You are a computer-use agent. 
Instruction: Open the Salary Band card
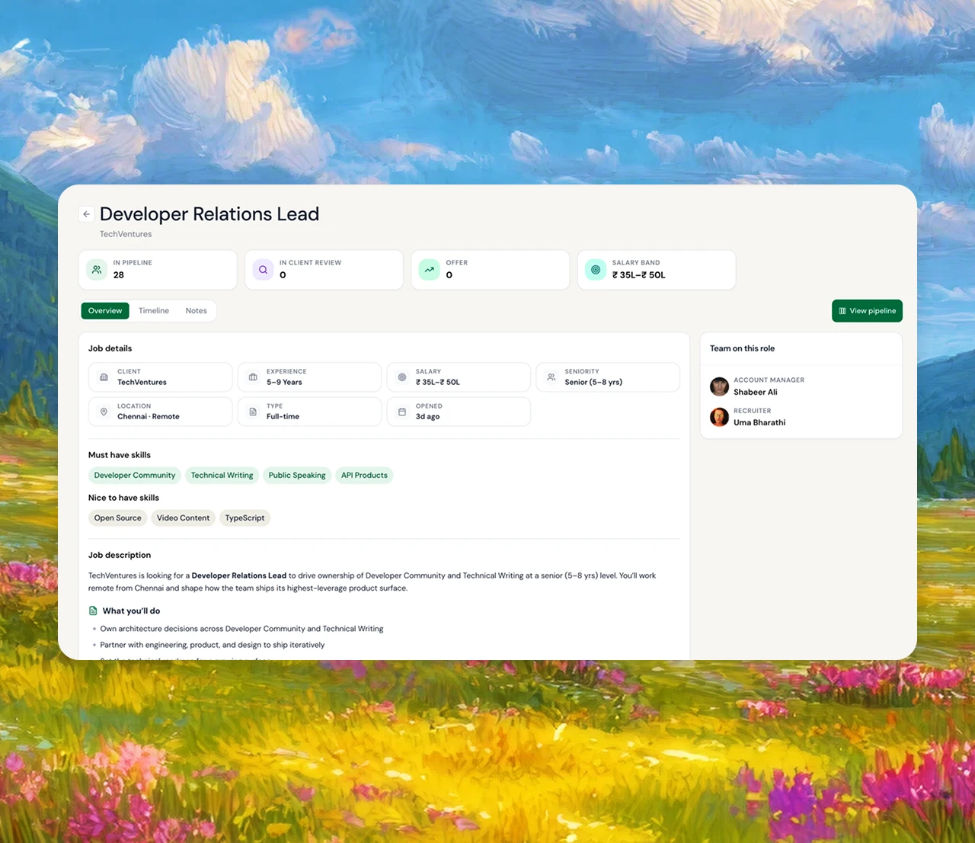click(657, 270)
